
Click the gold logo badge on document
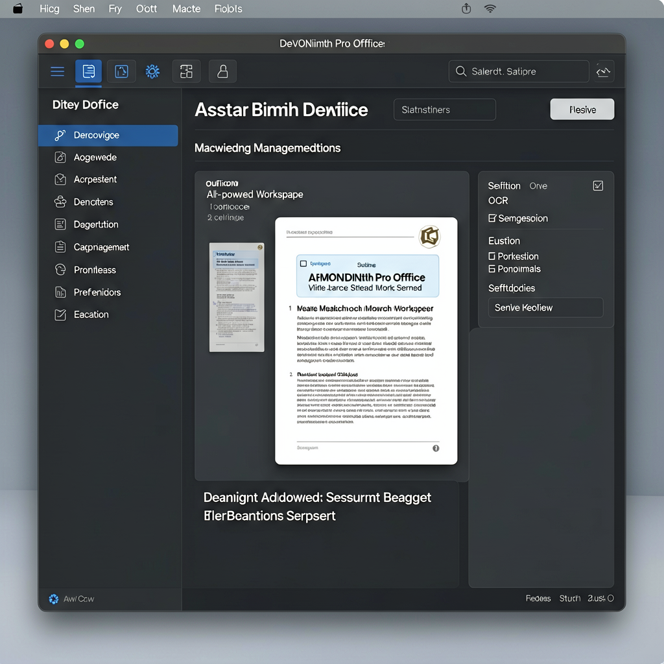pos(429,236)
